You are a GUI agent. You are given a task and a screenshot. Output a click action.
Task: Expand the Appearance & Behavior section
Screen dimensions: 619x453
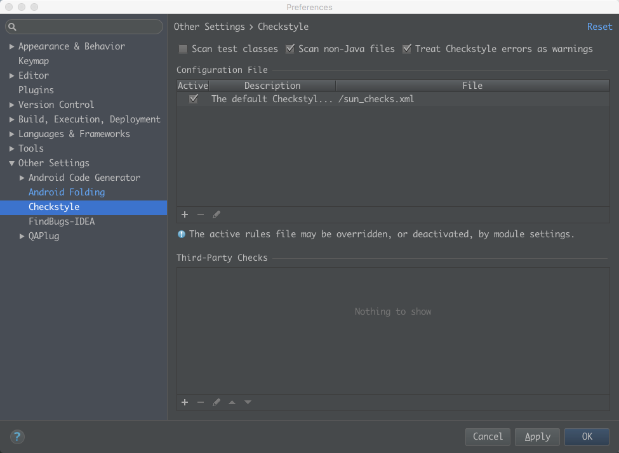(x=12, y=46)
